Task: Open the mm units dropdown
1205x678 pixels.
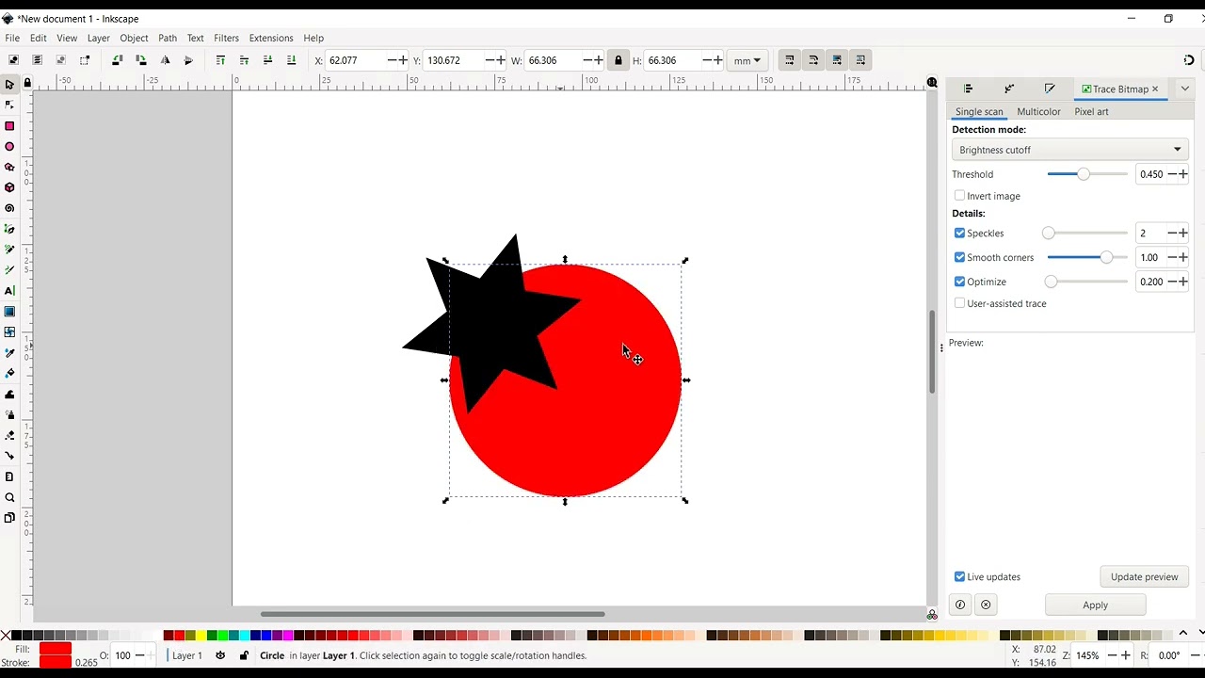Action: pyautogui.click(x=747, y=60)
